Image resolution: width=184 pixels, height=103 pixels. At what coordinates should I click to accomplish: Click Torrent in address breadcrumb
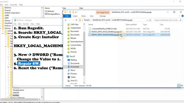tap(87, 20)
